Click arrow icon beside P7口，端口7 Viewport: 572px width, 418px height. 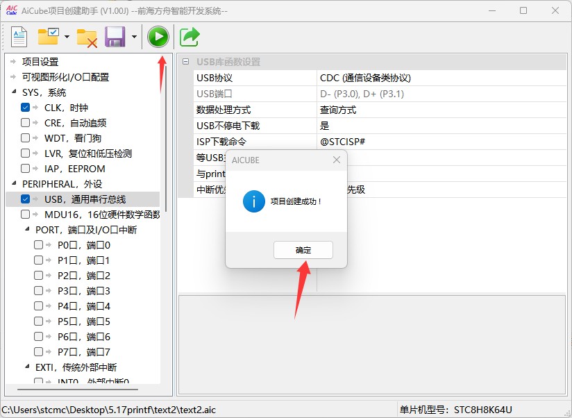(49, 351)
